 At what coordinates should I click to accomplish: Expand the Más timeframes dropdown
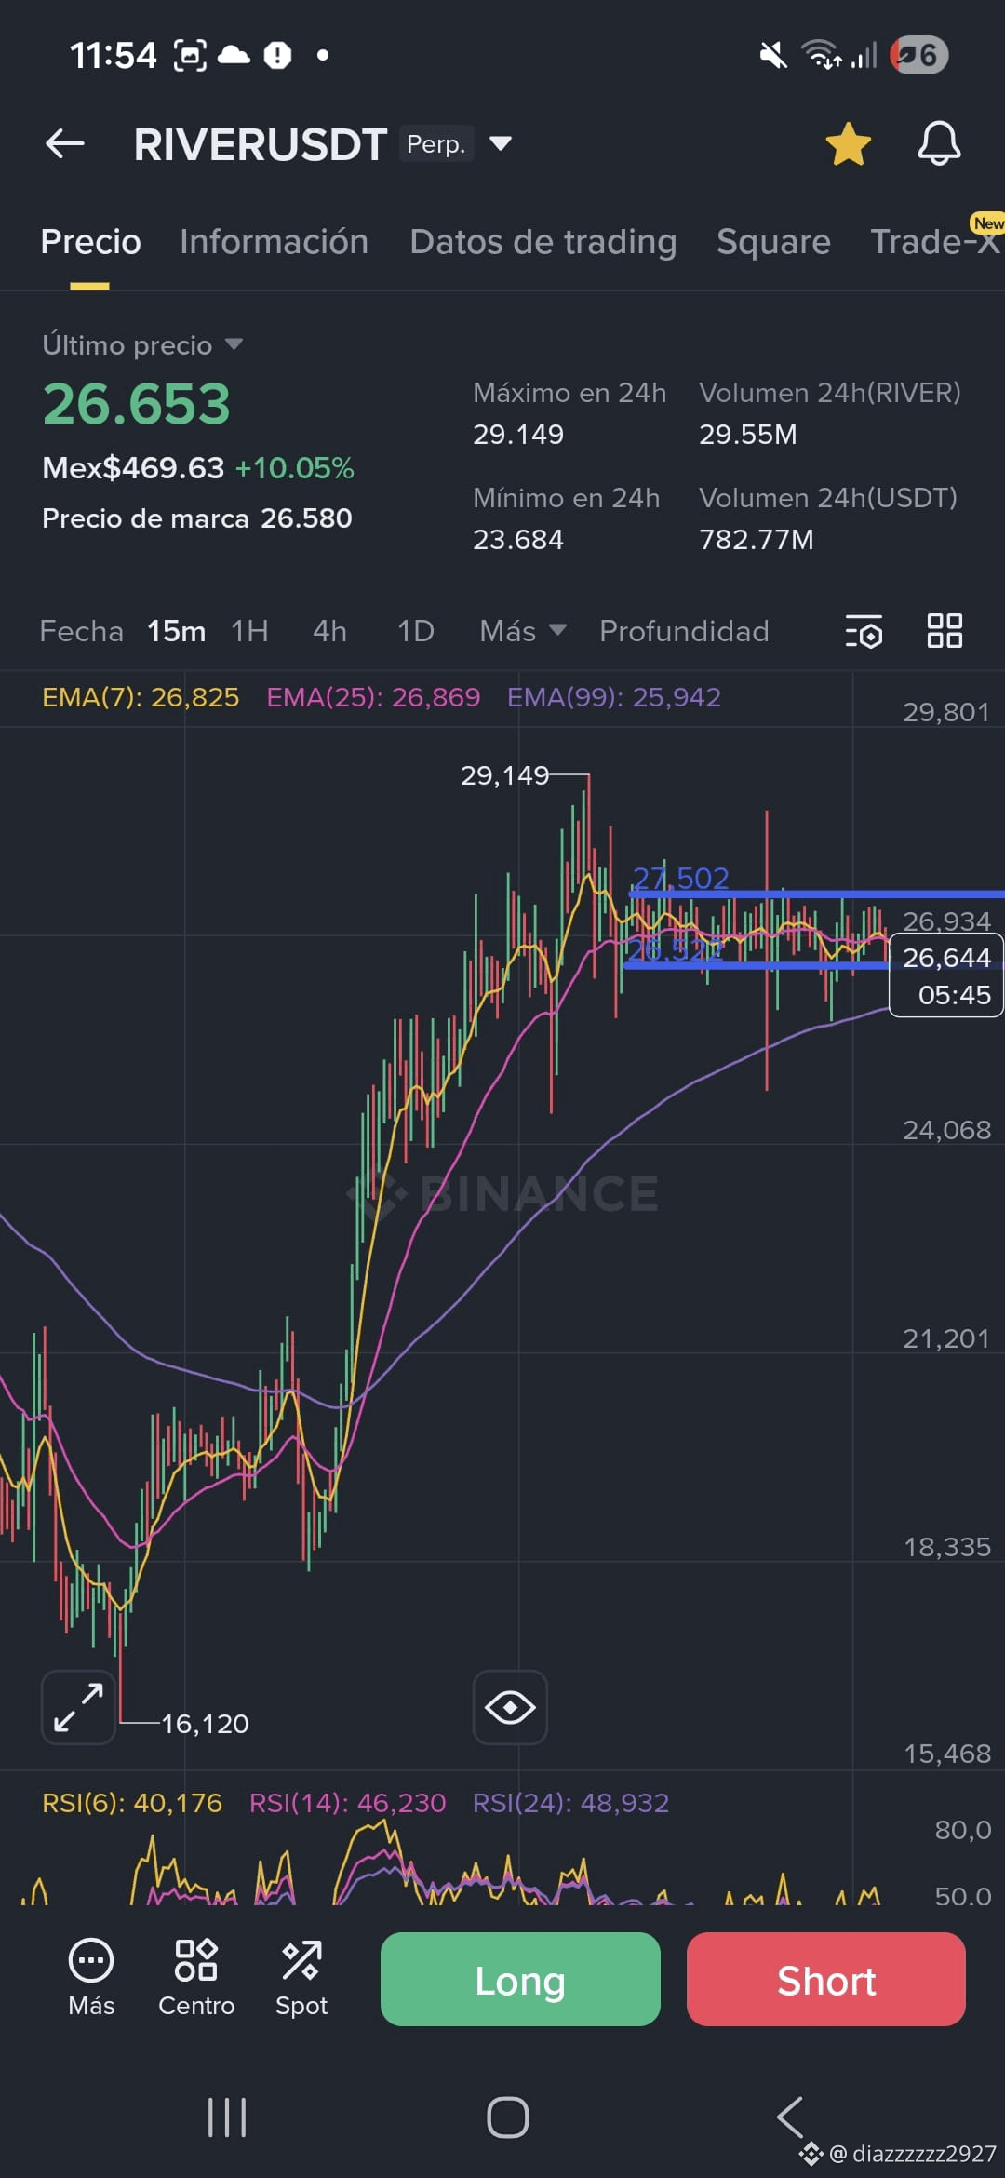(522, 631)
